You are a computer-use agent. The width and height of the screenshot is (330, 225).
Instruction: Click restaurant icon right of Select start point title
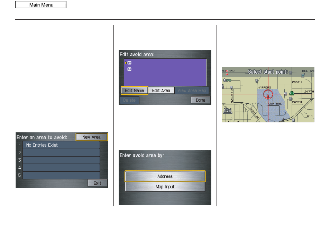click(291, 73)
